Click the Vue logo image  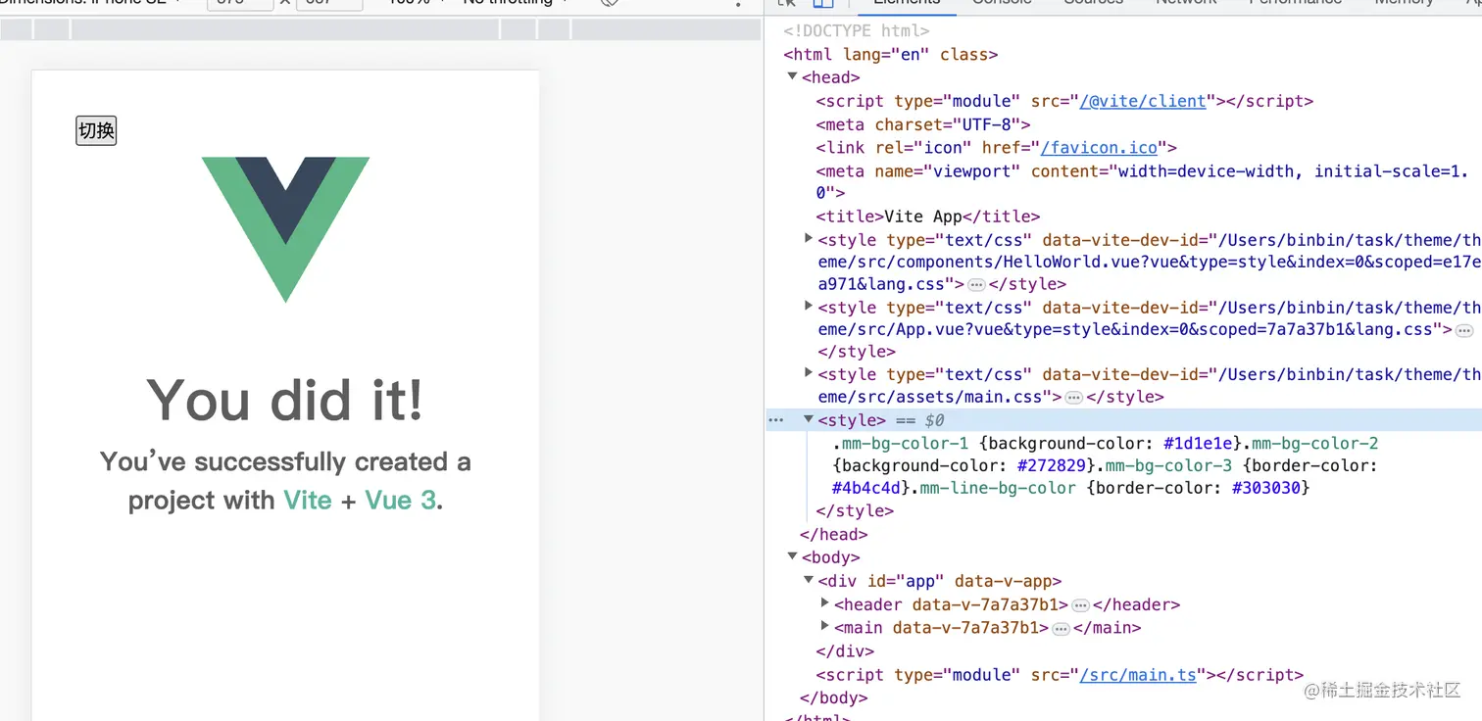tap(285, 229)
